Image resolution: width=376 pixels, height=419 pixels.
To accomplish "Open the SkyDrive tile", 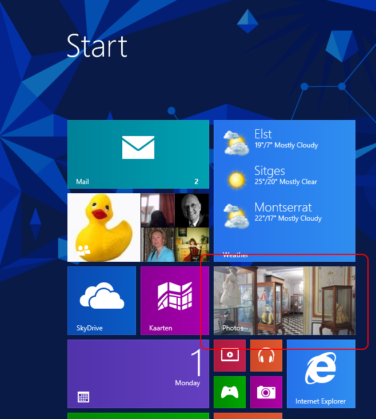I will tap(102, 300).
